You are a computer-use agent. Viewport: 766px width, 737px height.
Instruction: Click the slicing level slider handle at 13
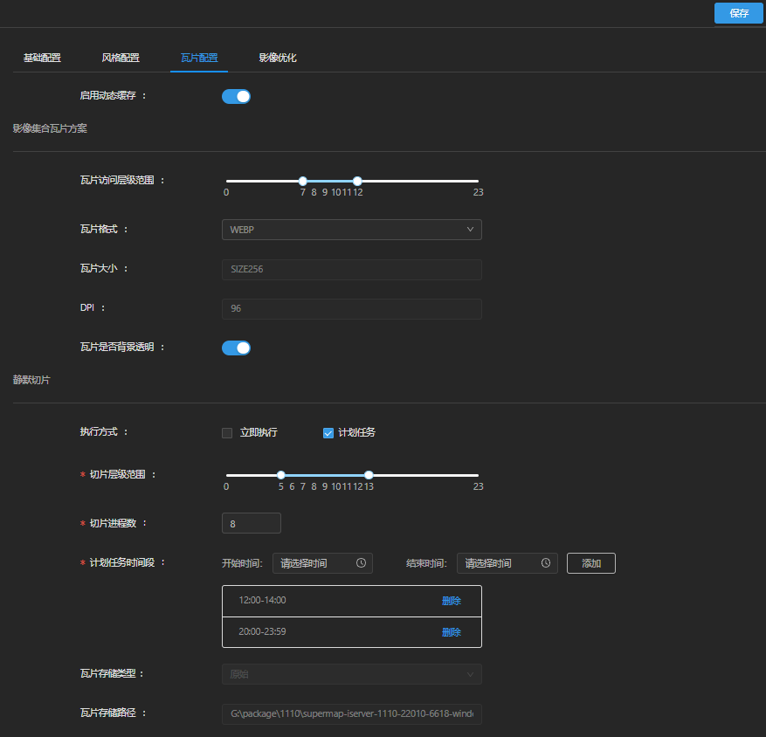point(369,475)
